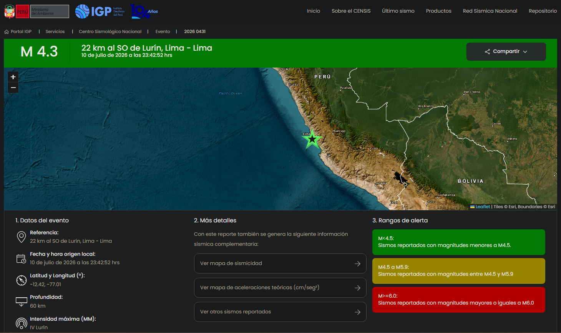Click the 3. Rangos de alerta heading
Image resolution: width=561 pixels, height=333 pixels.
click(400, 220)
